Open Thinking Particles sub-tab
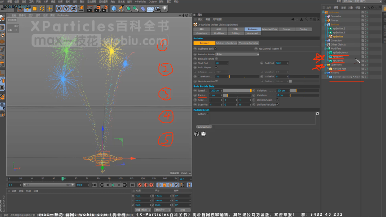386x217 pixels. coord(248,43)
